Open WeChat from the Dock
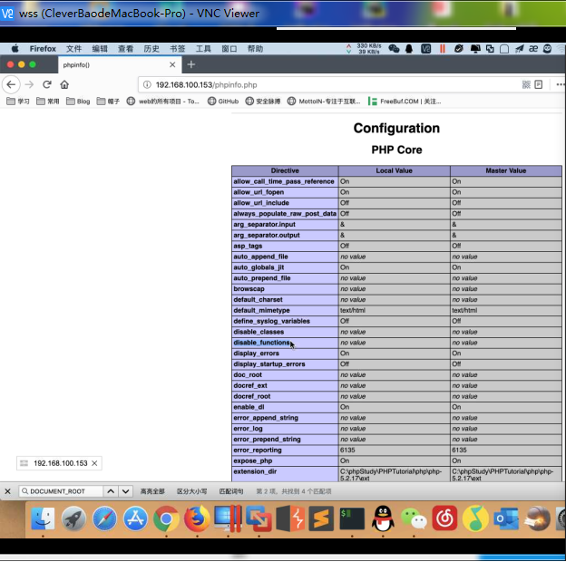This screenshot has width=566, height=562. [414, 518]
